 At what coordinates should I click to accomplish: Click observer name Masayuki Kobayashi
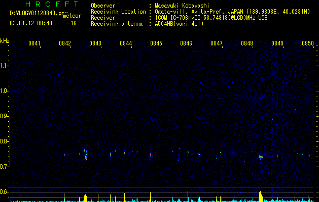pyautogui.click(x=182, y=6)
